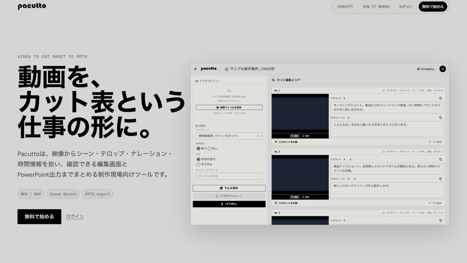The height and width of the screenshot is (263, 467).
Task: Move No.2 ナレーション up with its arrow
Action: coord(348,179)
